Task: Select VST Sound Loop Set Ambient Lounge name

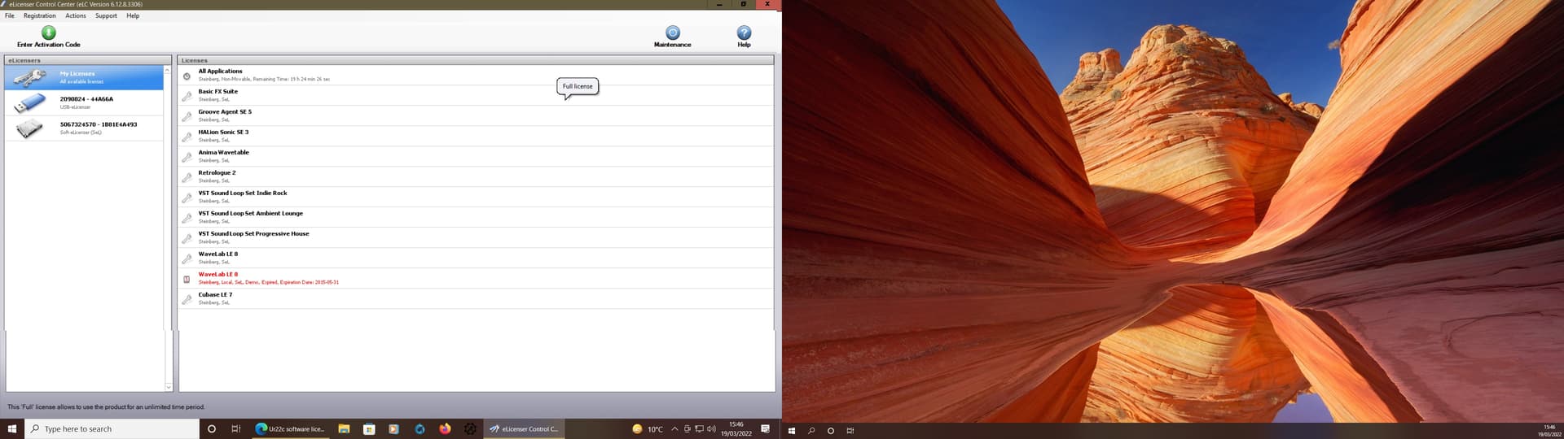Action: pyautogui.click(x=251, y=214)
